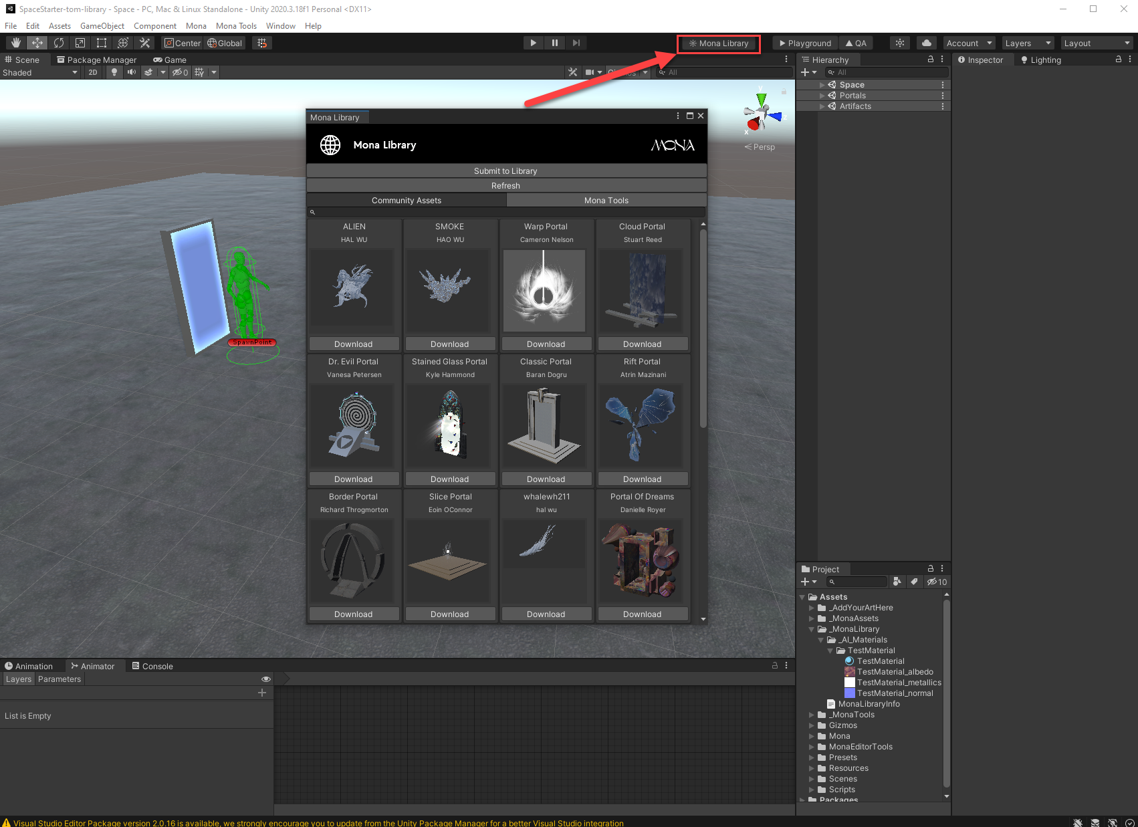Switch to Package Manager tab

[96, 60]
